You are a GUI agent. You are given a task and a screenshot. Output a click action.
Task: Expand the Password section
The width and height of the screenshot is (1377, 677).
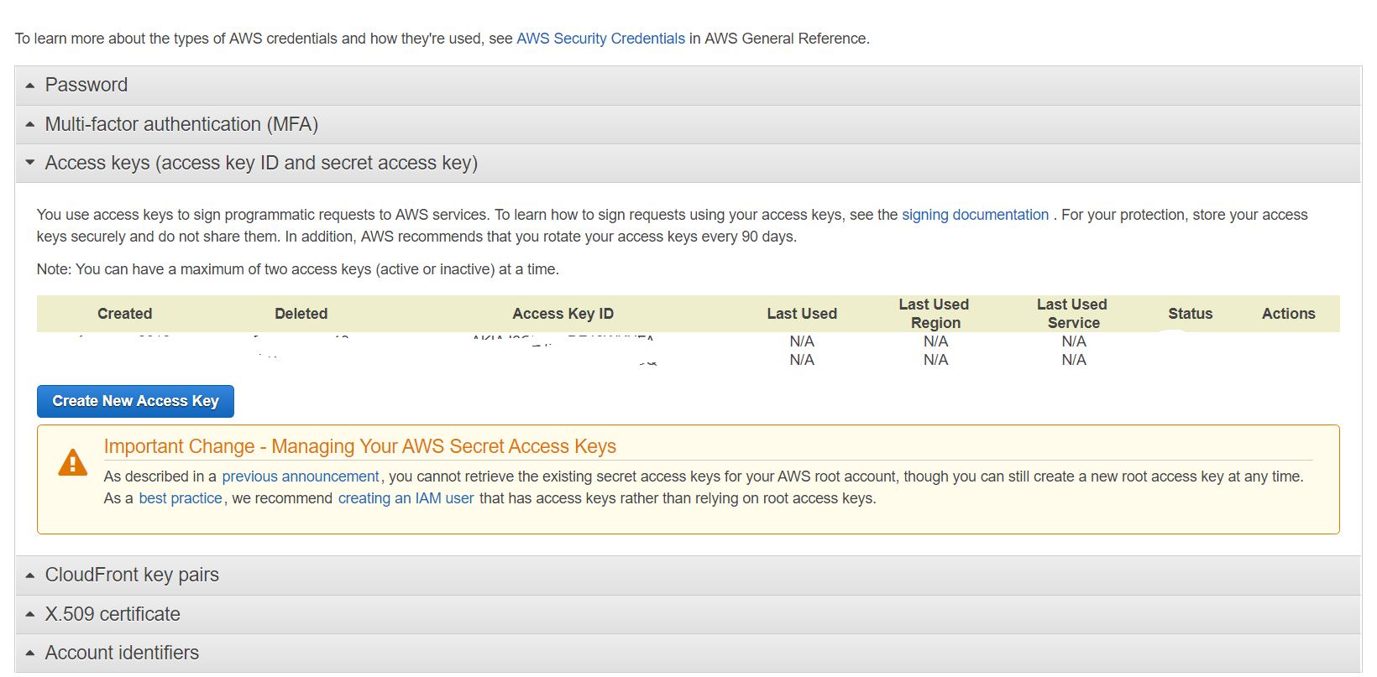point(86,86)
